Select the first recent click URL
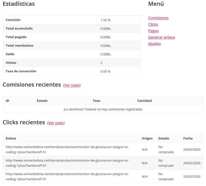The height and width of the screenshot is (186, 206). pyautogui.click(x=67, y=150)
